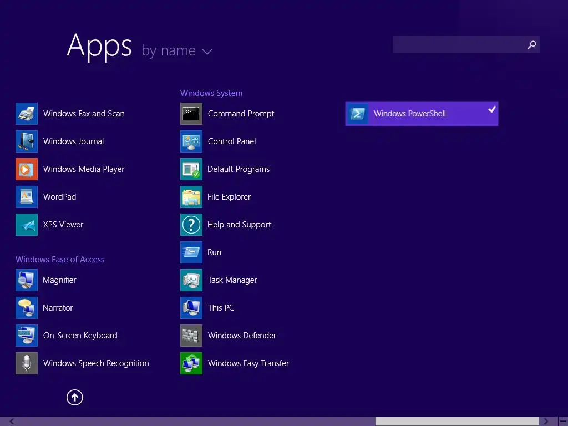Screen dimensions: 568x426
Task: Click the 'Narrator' label
Action: coord(58,307)
